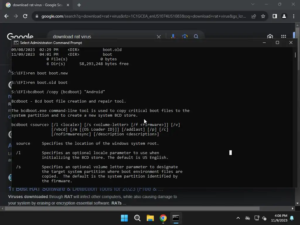300x225 pixels.
Task: Click Chrome page scroll right arrow
Action: [x=293, y=209]
